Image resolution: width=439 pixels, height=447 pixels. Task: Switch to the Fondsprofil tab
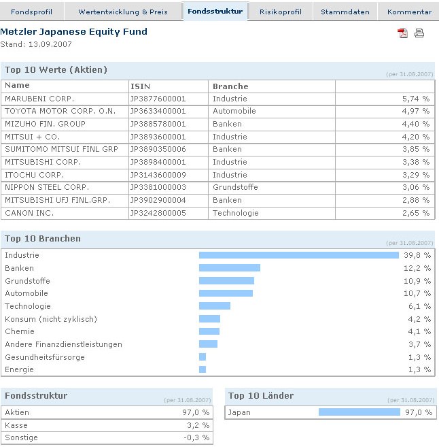pos(32,12)
